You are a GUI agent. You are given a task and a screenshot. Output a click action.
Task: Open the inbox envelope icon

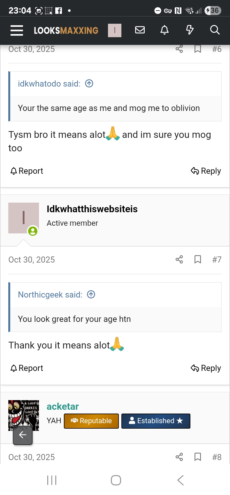coord(140,30)
